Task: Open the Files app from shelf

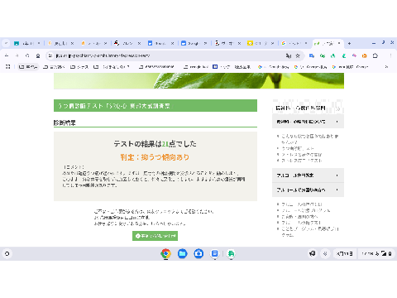Action: click(x=182, y=254)
